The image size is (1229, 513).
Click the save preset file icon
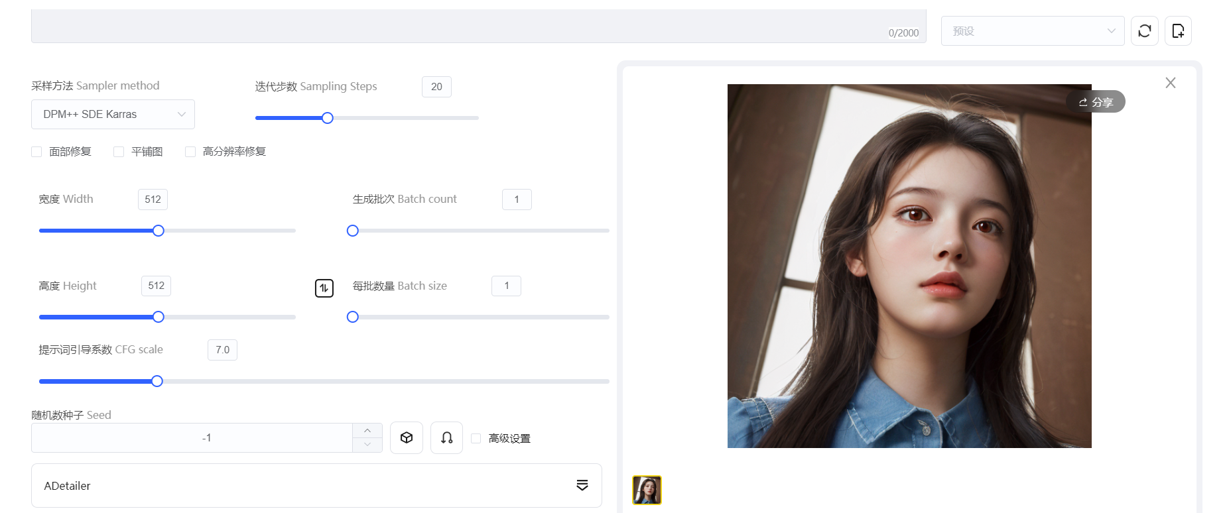click(1178, 31)
